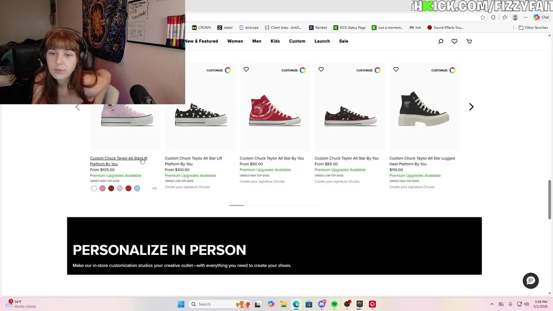The image size is (553, 311).
Task: Open Custom Chuck Taylor All Star By You $90 link
Action: pos(272,158)
